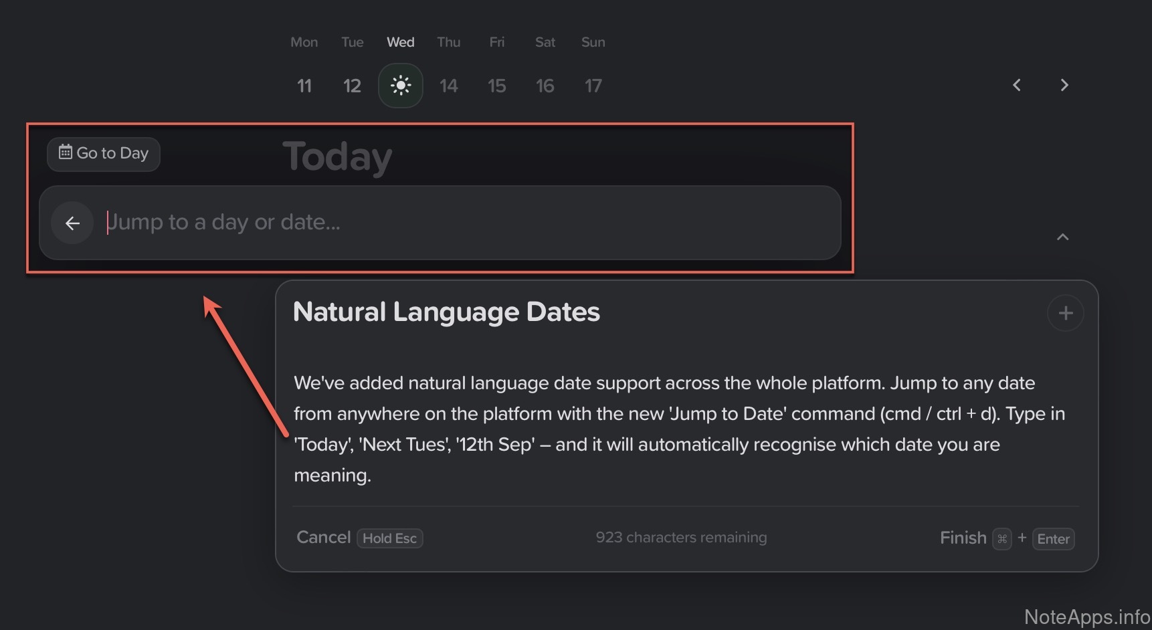Select Saturday the 16th

coord(545,86)
